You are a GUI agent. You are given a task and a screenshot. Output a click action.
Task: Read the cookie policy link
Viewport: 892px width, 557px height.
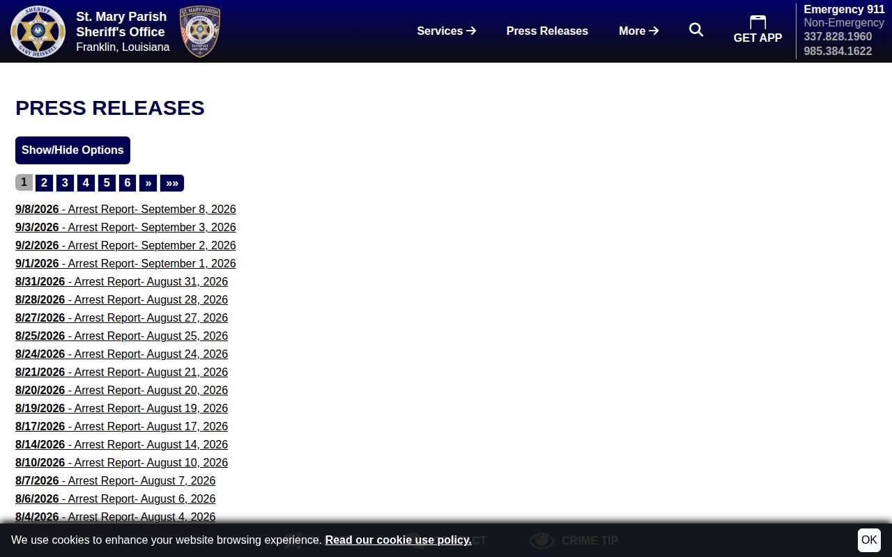(398, 540)
